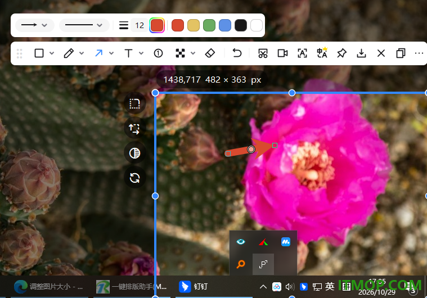Click the dashed selection region button
Screen dimensions: 427x298
135,103
